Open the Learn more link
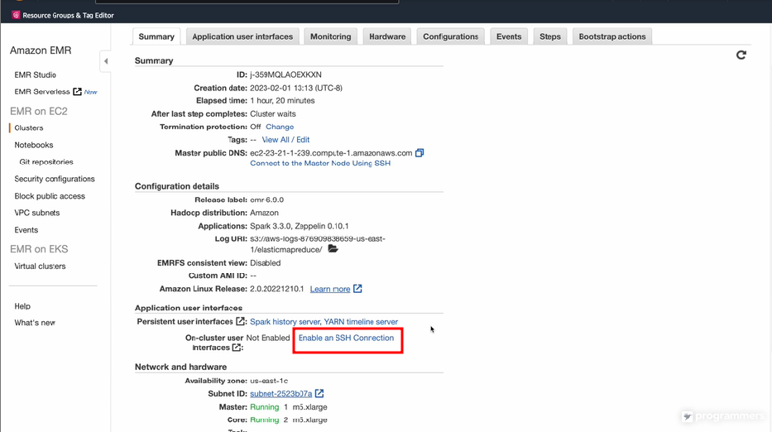 330,289
